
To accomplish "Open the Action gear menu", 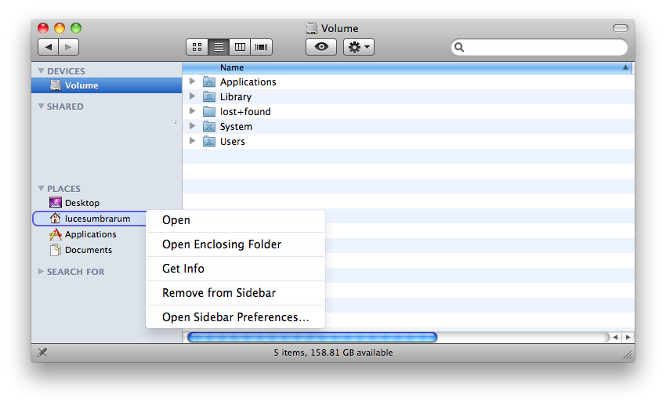I will click(359, 47).
